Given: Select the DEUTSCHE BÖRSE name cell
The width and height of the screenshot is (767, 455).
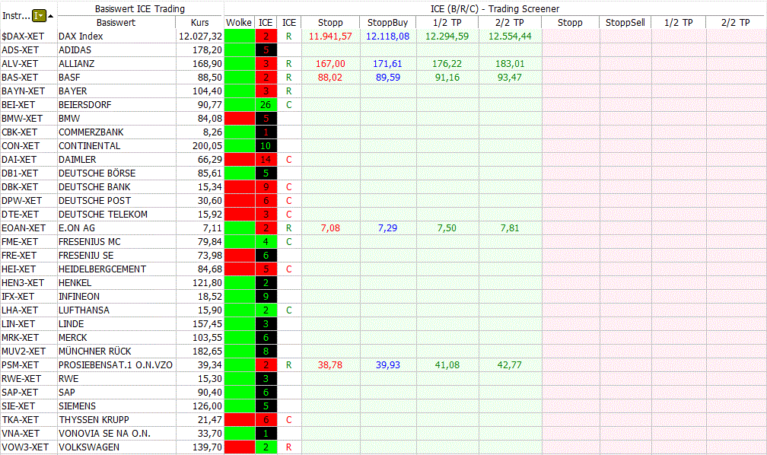Looking at the screenshot, I should [97, 173].
